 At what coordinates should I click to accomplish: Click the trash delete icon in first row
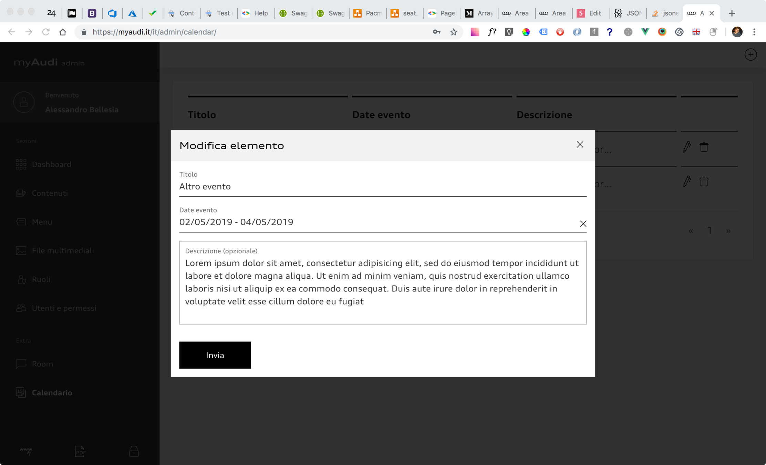[704, 147]
